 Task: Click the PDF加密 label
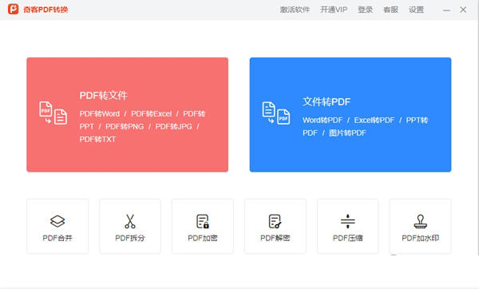click(203, 238)
